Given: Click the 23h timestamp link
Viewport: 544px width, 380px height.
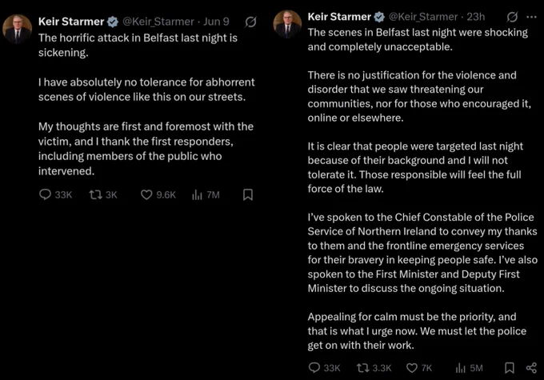Looking at the screenshot, I should [476, 17].
